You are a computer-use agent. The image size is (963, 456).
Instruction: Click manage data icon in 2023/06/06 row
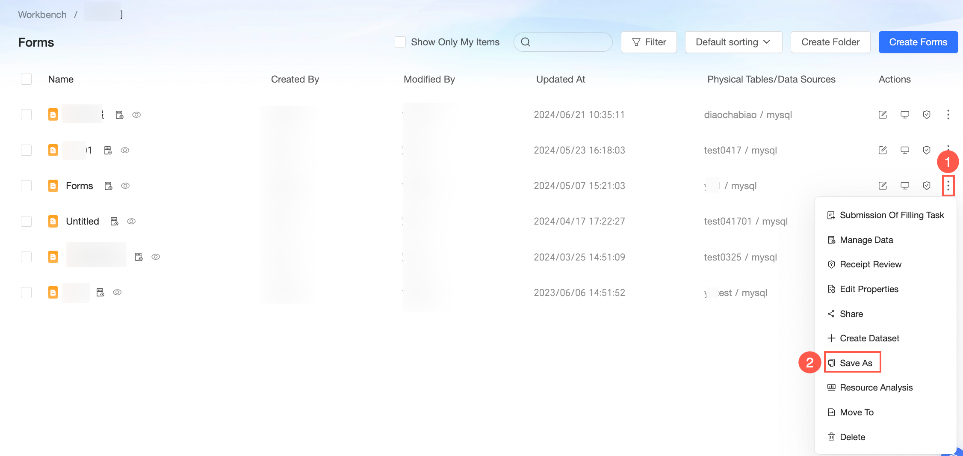[x=100, y=292]
